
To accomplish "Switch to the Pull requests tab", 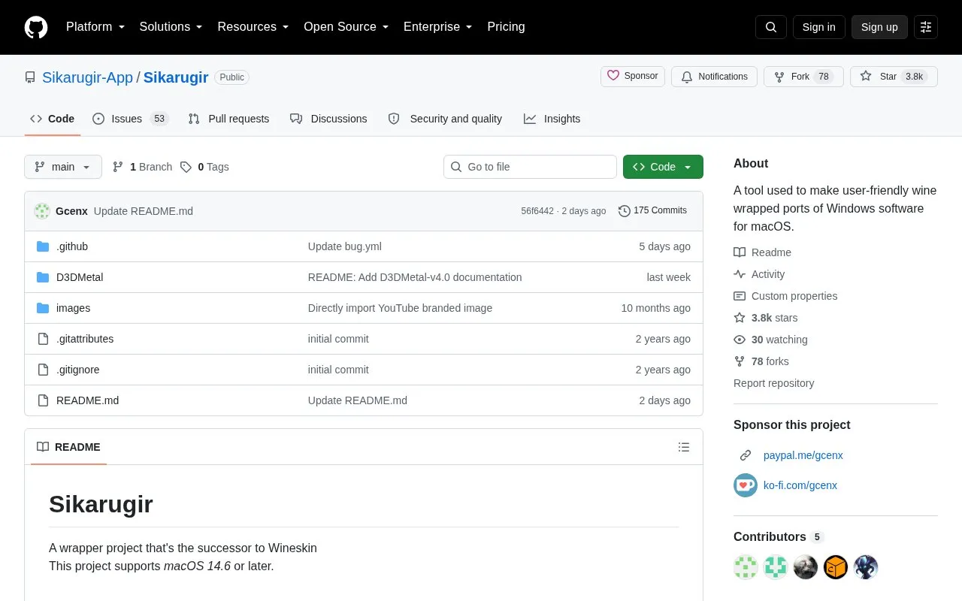I will (228, 119).
